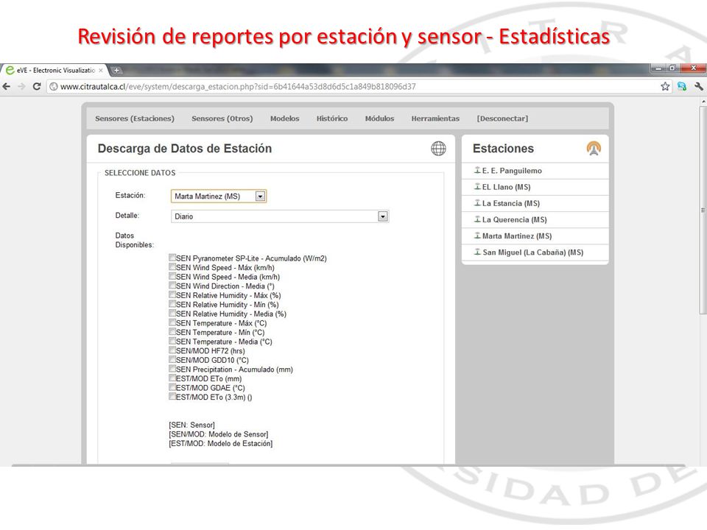Click [Desconectar] to log out
Viewport: 707px width, 530px height.
502,119
